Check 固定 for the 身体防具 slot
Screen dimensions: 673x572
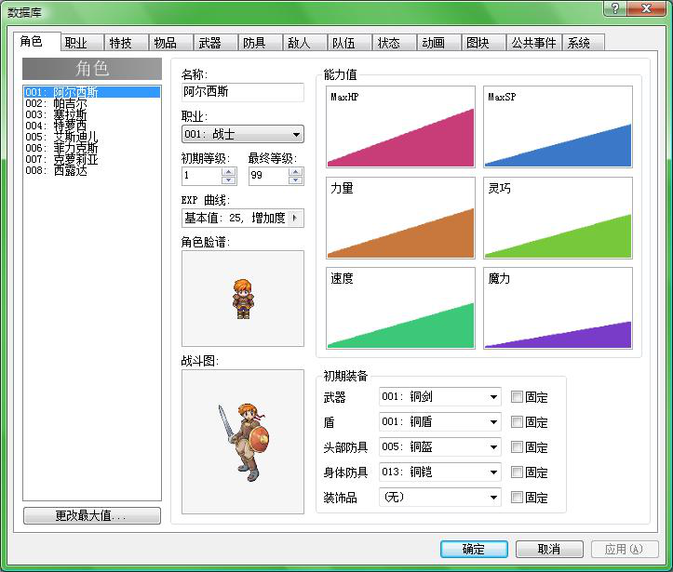[517, 472]
